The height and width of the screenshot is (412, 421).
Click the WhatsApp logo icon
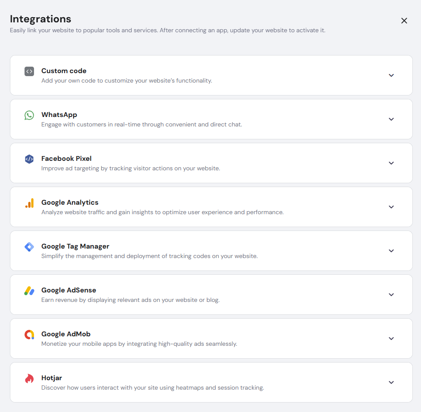(29, 115)
